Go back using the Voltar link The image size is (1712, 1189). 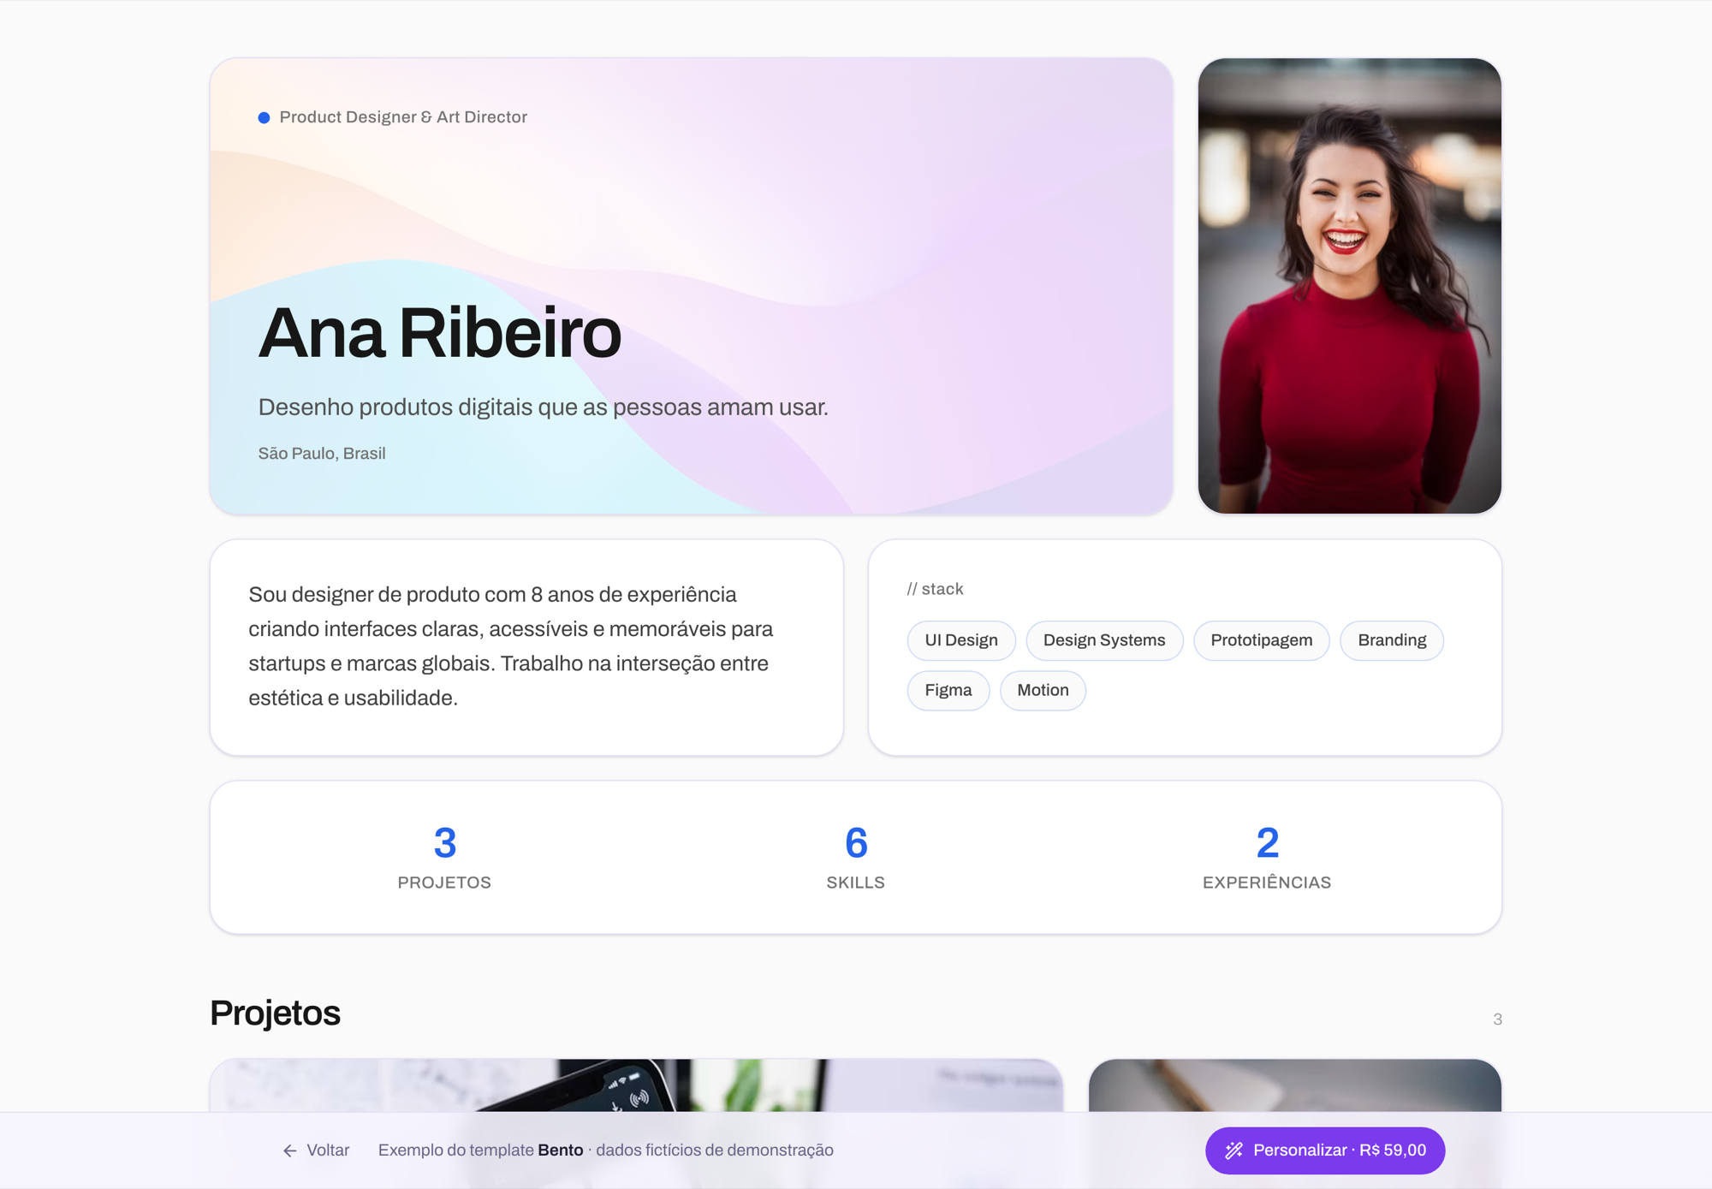(316, 1150)
